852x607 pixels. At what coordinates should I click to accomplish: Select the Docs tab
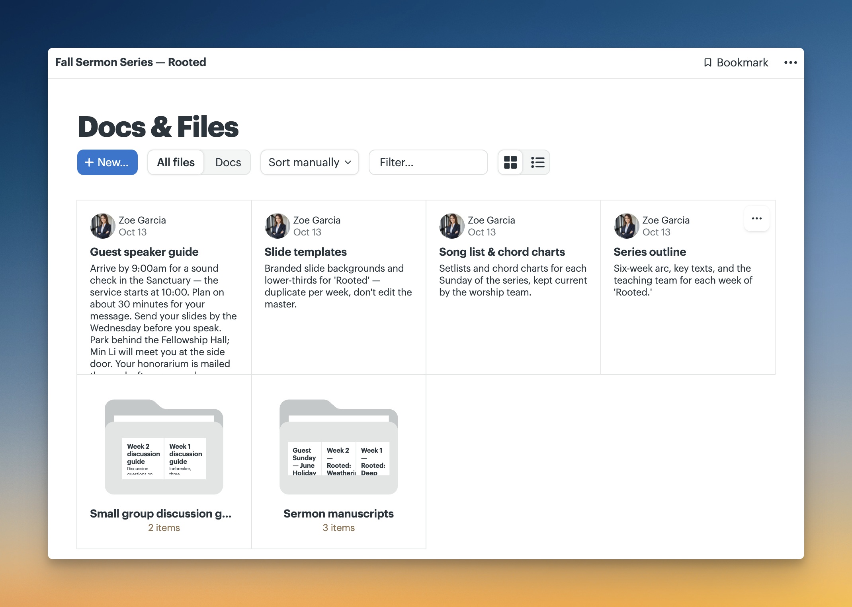tap(228, 162)
